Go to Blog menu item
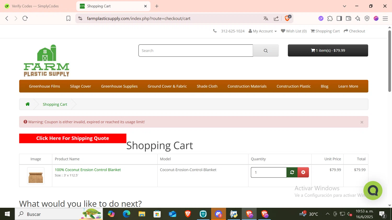 (325, 86)
